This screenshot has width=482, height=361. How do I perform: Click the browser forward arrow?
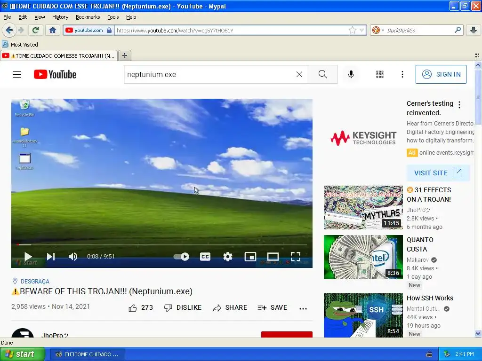(21, 30)
